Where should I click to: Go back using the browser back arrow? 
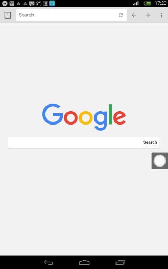point(134,15)
